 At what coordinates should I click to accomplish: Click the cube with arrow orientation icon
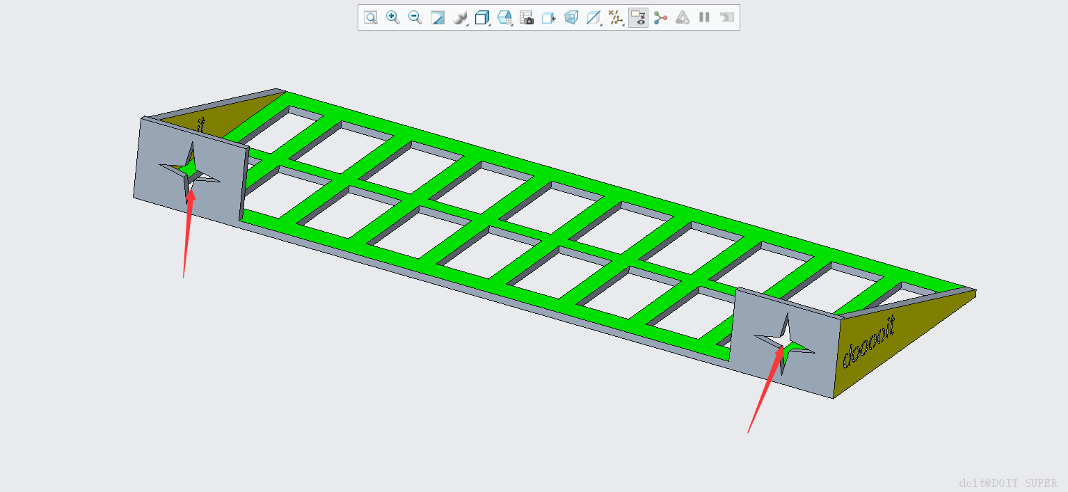(549, 17)
